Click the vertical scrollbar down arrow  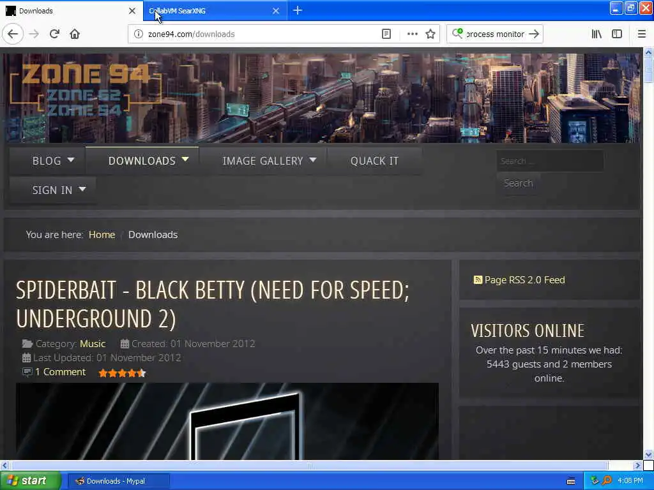(x=648, y=454)
